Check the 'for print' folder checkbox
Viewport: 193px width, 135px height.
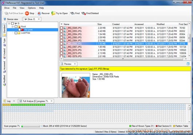coord(19,30)
